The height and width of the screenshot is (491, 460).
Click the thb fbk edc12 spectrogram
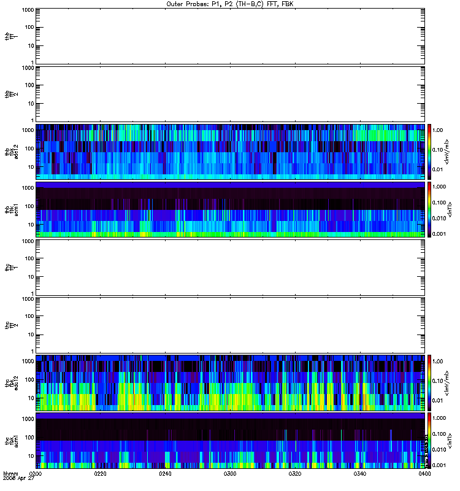230,152
